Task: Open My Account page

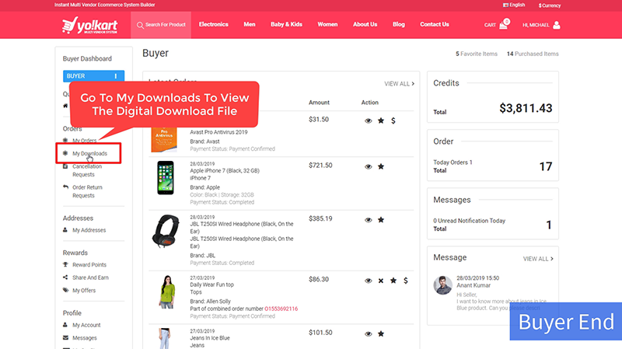Action: coord(86,325)
